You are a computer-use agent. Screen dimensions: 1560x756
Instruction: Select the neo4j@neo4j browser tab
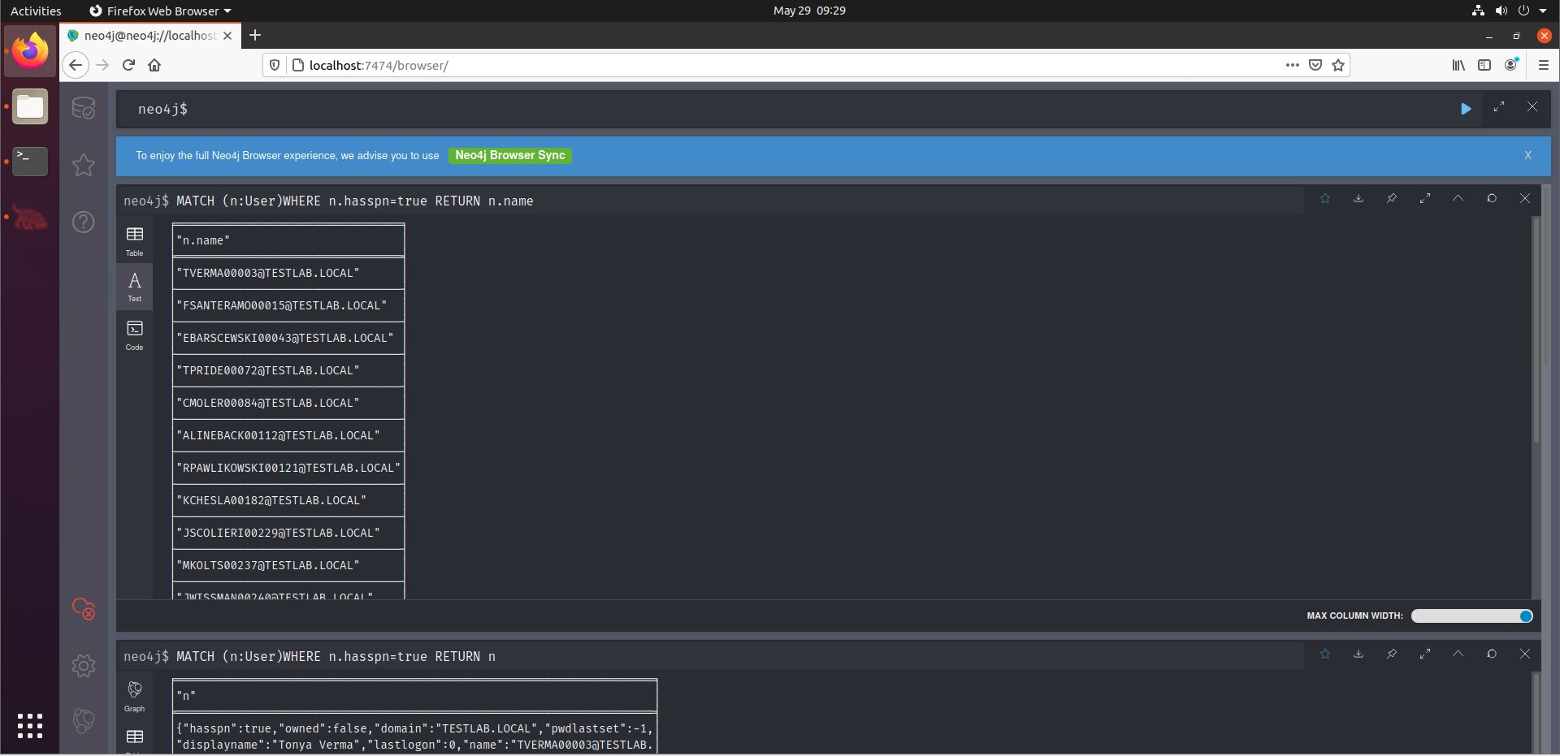150,36
